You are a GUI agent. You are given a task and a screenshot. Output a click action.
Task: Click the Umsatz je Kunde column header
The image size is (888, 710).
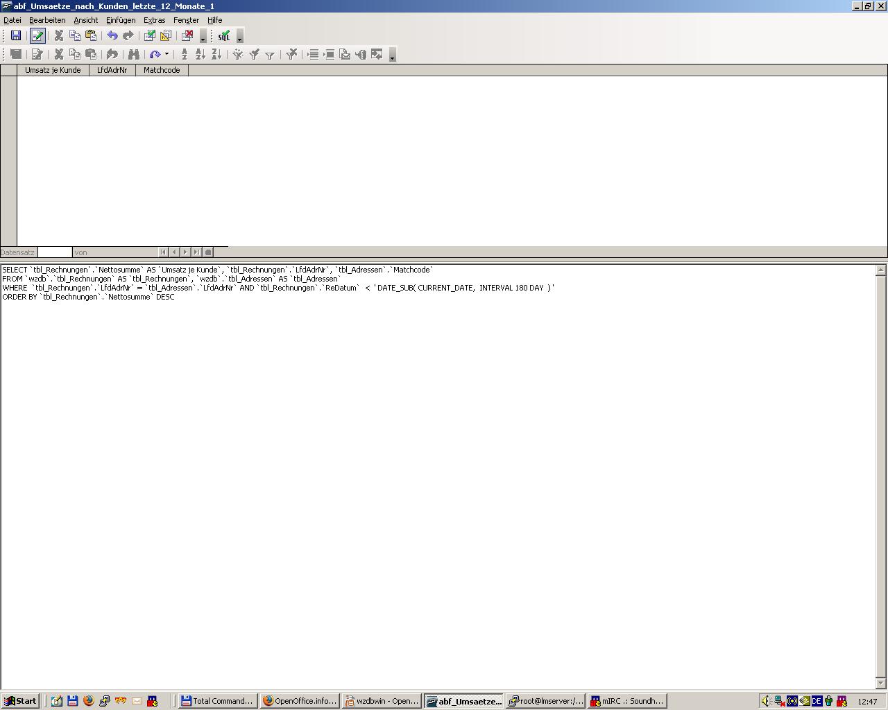click(x=53, y=70)
